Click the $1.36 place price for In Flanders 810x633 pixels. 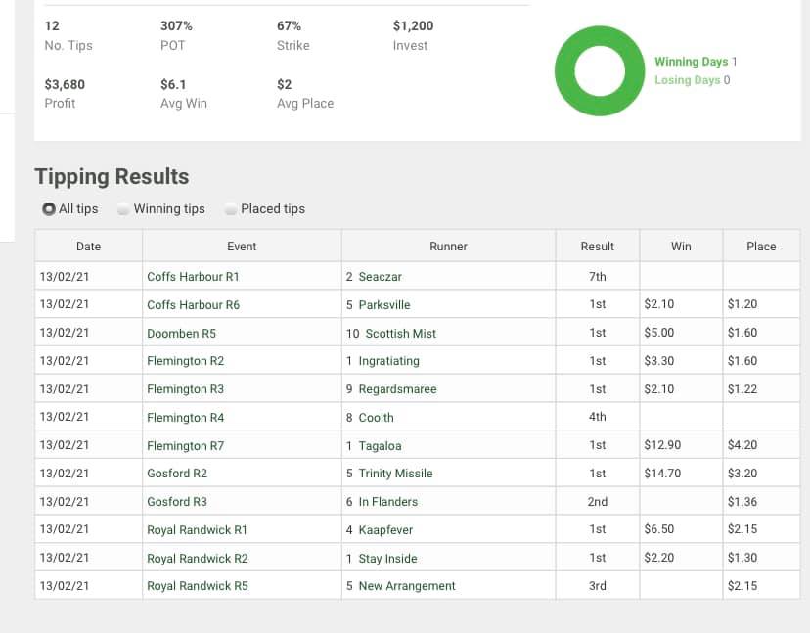click(x=742, y=502)
